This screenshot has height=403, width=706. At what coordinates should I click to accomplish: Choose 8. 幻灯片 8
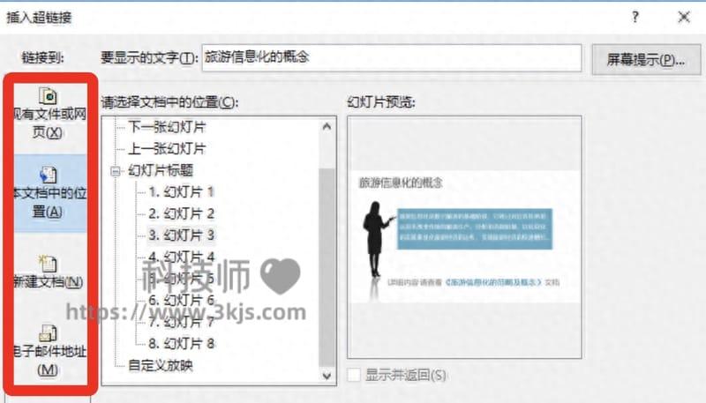click(182, 344)
